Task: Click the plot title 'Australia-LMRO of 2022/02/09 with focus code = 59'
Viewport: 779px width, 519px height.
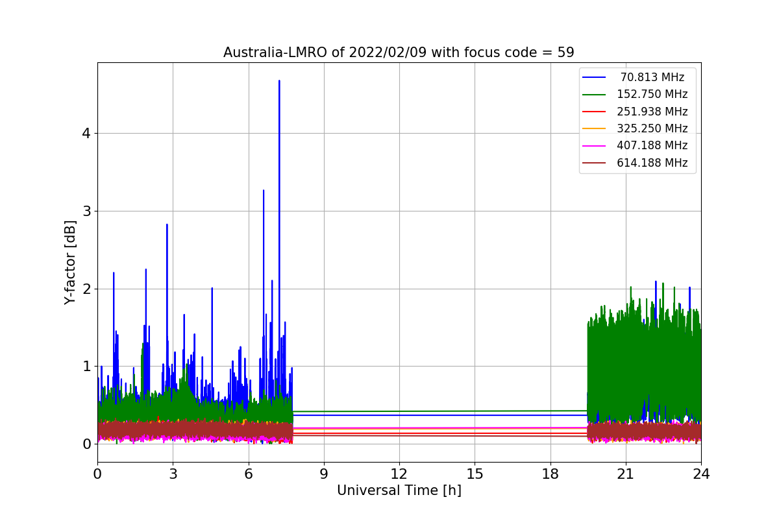Action: pyautogui.click(x=399, y=53)
